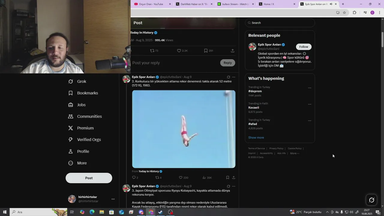Play the high dive video thumbnail
The image size is (384, 216).
pos(184,129)
